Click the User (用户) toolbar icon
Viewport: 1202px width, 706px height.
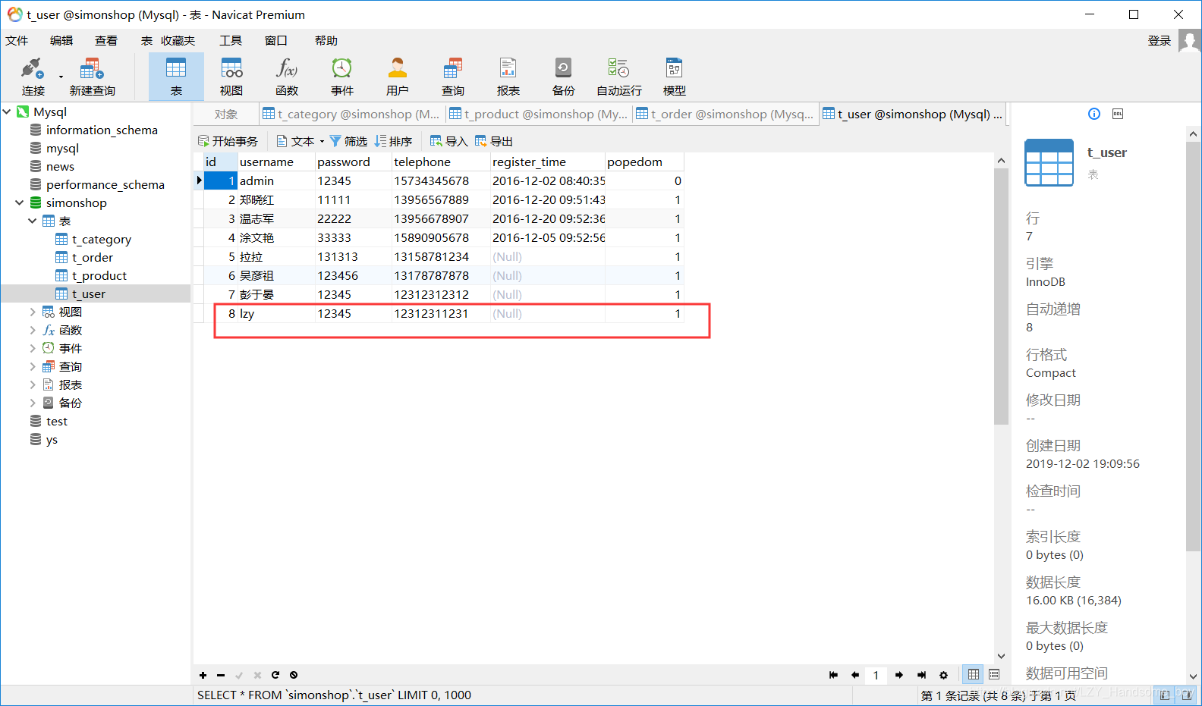[398, 77]
